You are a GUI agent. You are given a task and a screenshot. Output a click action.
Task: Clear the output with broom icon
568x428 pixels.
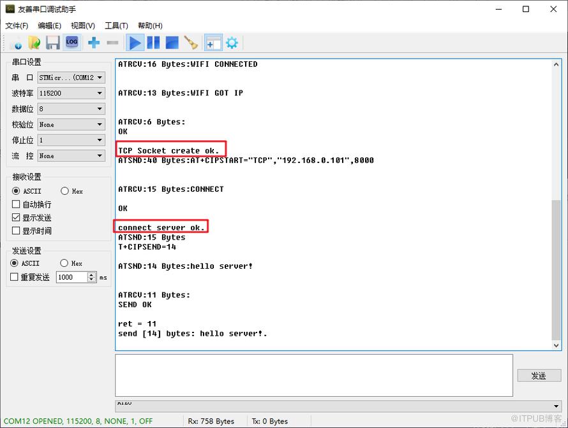(191, 43)
